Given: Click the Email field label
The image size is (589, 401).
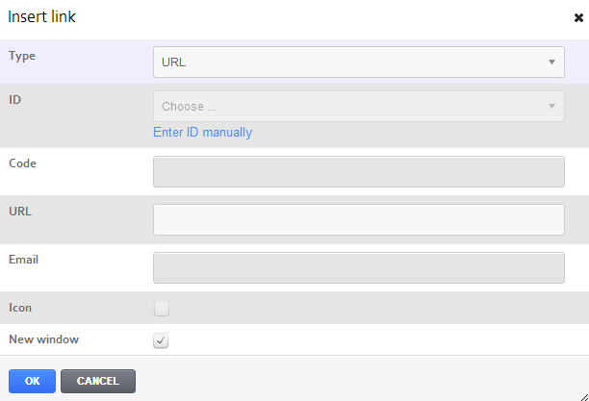Looking at the screenshot, I should coord(24,260).
